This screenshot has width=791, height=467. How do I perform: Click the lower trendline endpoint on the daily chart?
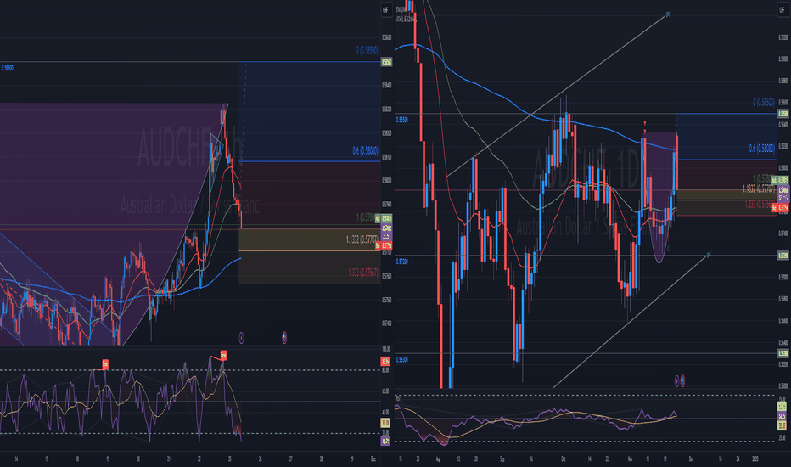(x=709, y=255)
